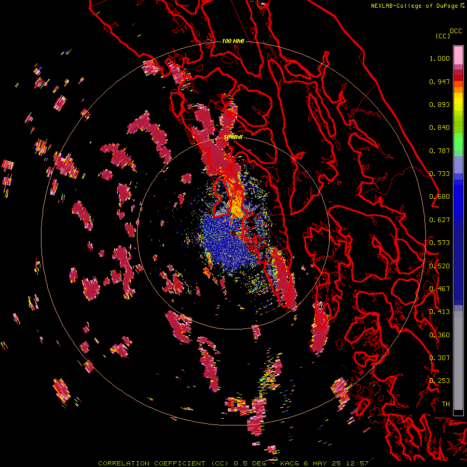
Task: Click the Correlation Coefficient caption at bottom
Action: click(233, 463)
